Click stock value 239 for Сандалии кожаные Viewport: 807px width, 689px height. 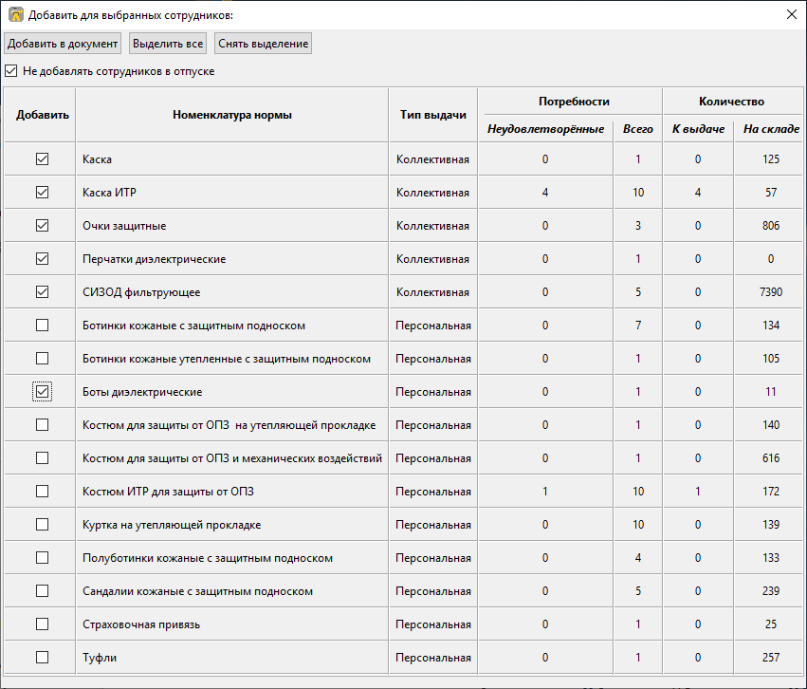(771, 590)
